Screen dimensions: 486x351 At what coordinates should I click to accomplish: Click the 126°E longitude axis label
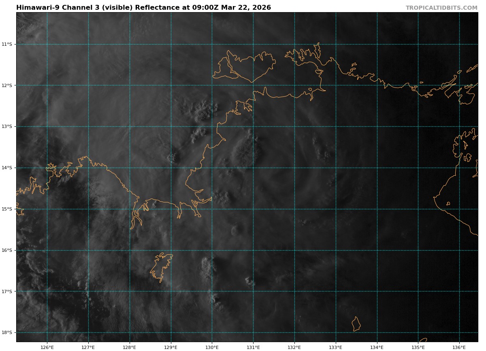click(47, 347)
